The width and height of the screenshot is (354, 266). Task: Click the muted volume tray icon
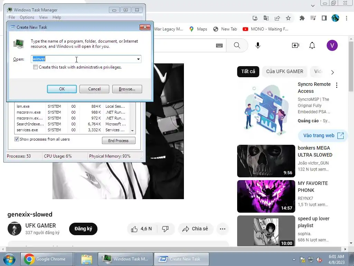coord(319,259)
